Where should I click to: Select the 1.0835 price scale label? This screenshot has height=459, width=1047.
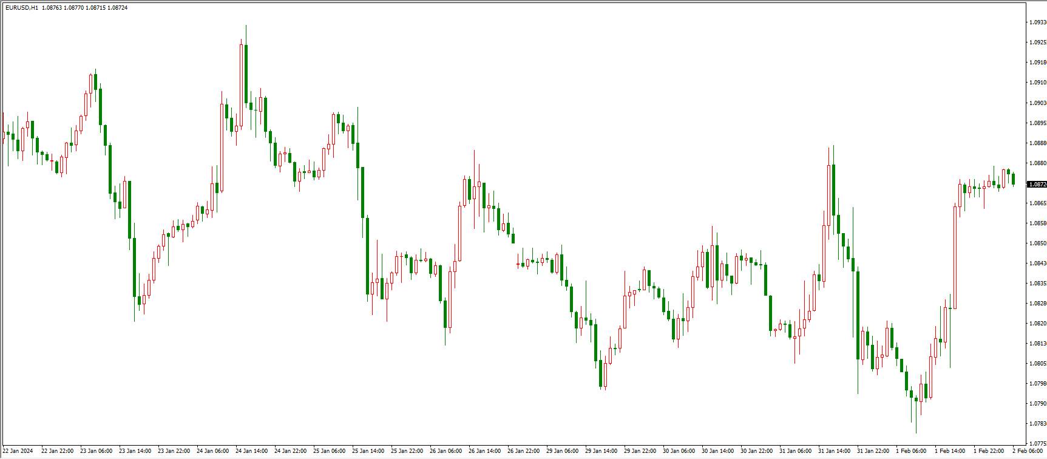pos(1038,283)
